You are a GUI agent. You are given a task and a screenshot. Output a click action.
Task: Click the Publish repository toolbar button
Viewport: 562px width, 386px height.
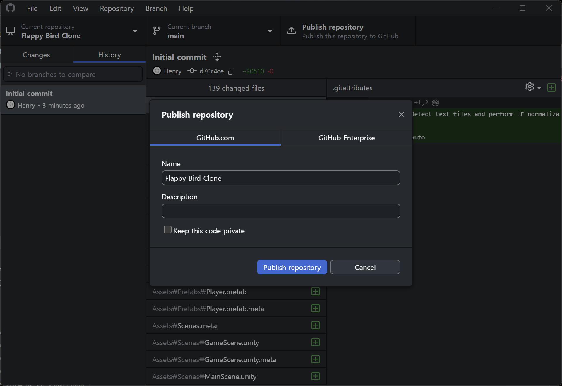[x=348, y=31]
